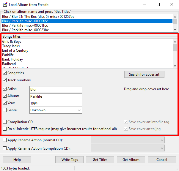Uncheck the Year checkbox
This screenshot has height=171, width=179.
point(4,103)
